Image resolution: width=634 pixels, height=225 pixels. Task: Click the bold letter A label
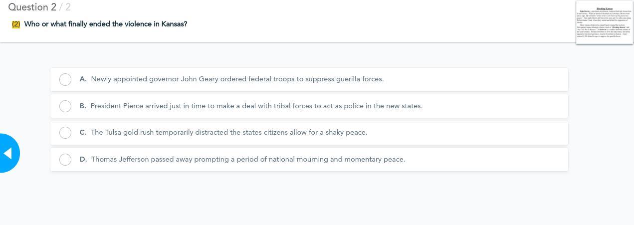pyautogui.click(x=83, y=79)
